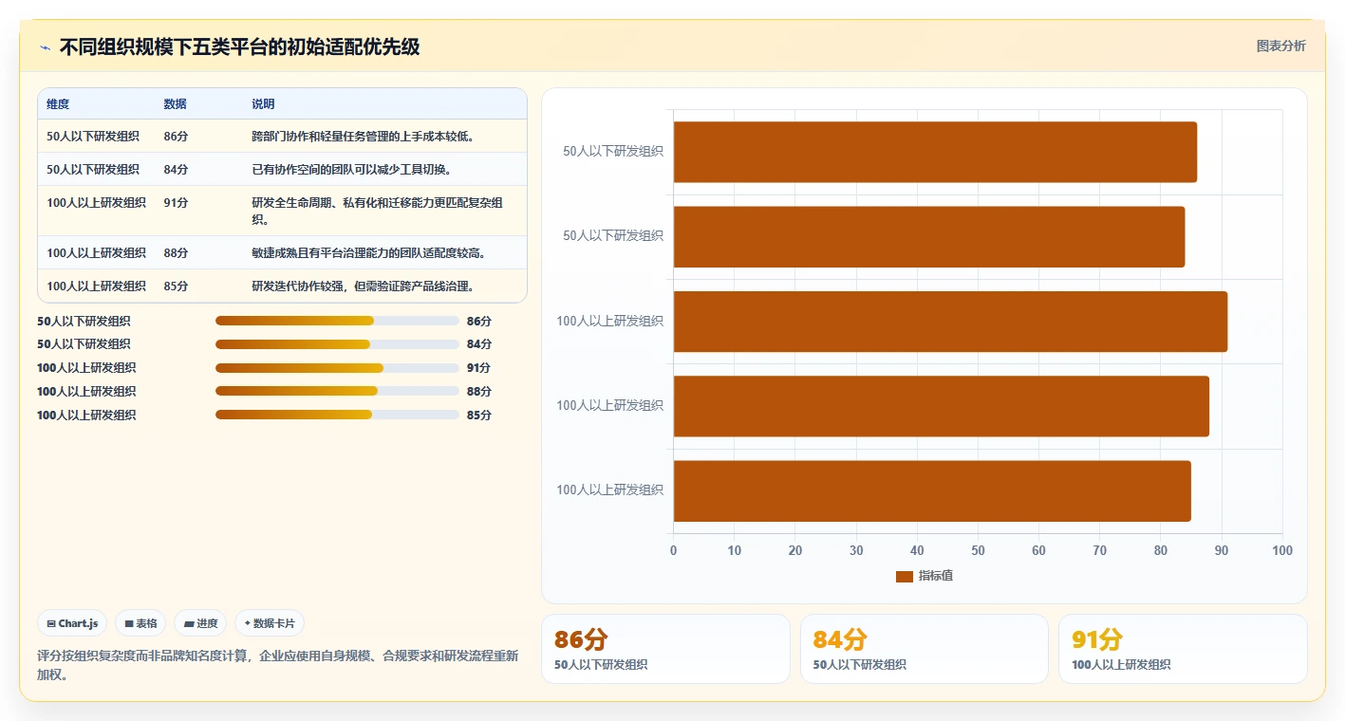Click the 84分 value beside its progress bar
Screen dimensions: 1345x721
point(479,344)
